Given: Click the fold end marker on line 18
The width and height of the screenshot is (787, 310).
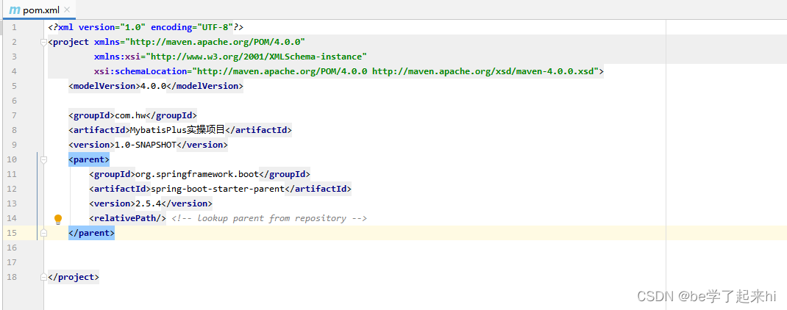Looking at the screenshot, I should pyautogui.click(x=43, y=277).
